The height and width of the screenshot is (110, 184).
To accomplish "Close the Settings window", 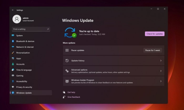I will (165, 9).
